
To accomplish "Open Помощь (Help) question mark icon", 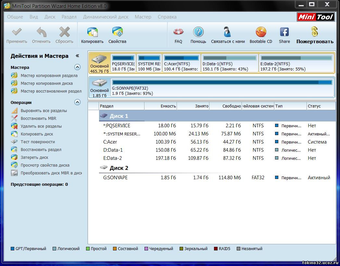I will tap(198, 32).
